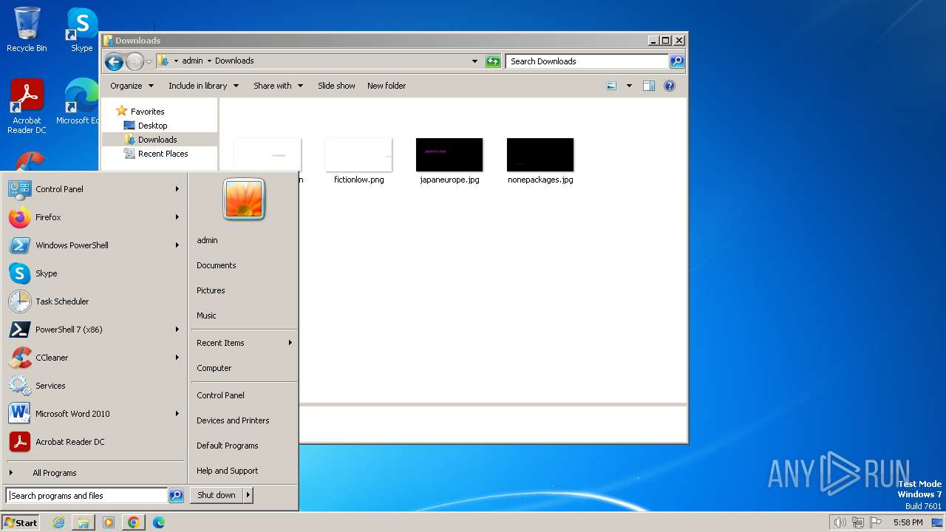Screen dimensions: 946x532
Task: Open the Recycle Bin desktop icon
Action: pyautogui.click(x=27, y=30)
